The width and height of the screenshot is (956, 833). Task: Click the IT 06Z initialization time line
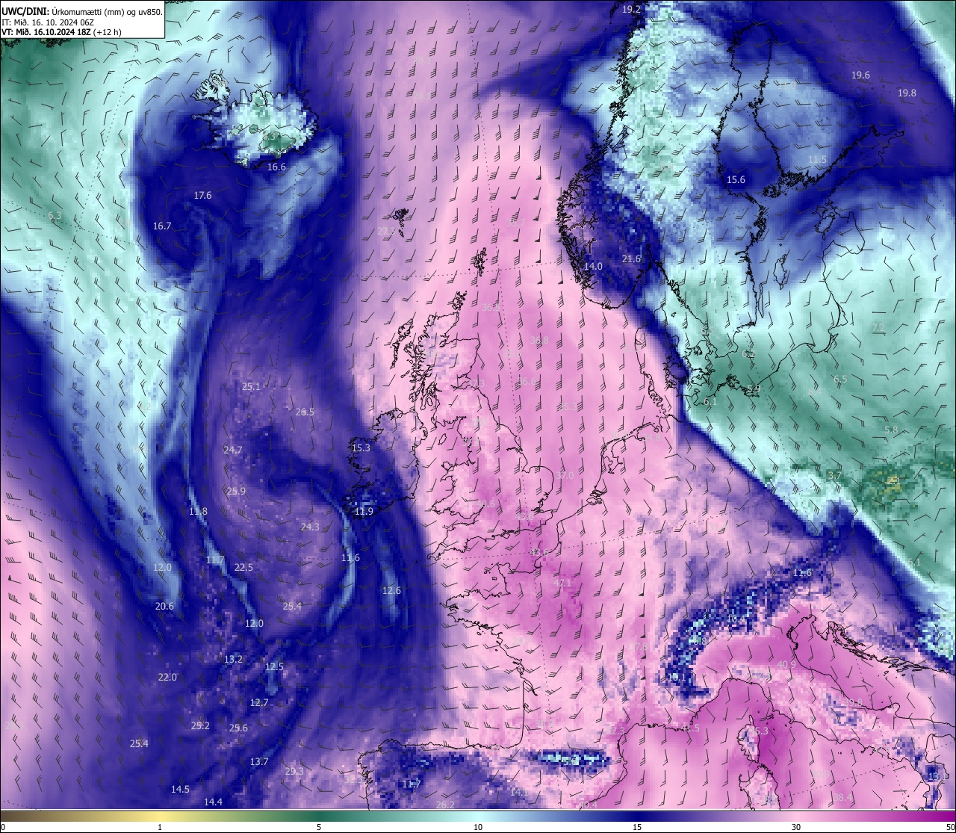(48, 22)
